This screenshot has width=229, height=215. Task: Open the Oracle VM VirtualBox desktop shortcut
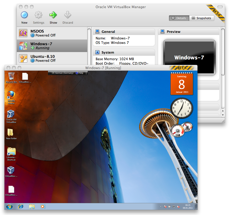[11, 116]
